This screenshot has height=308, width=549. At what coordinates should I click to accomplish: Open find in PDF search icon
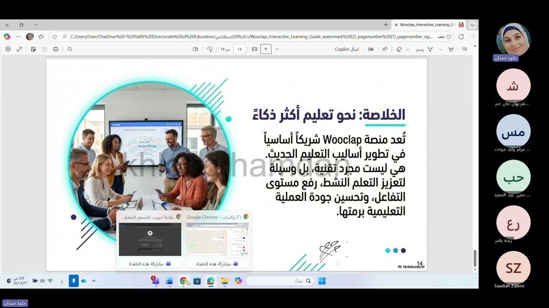click(x=70, y=49)
